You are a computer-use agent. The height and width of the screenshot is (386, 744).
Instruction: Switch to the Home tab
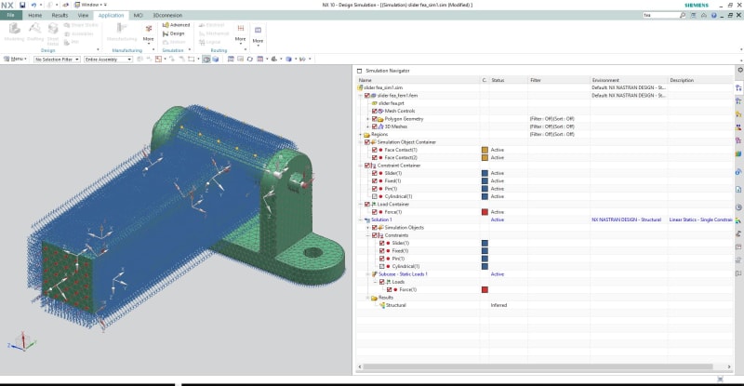(34, 15)
